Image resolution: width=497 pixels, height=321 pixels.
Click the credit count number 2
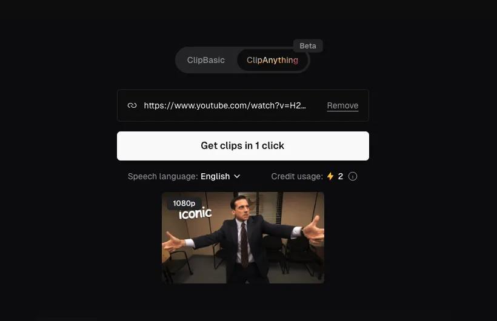pos(341,176)
